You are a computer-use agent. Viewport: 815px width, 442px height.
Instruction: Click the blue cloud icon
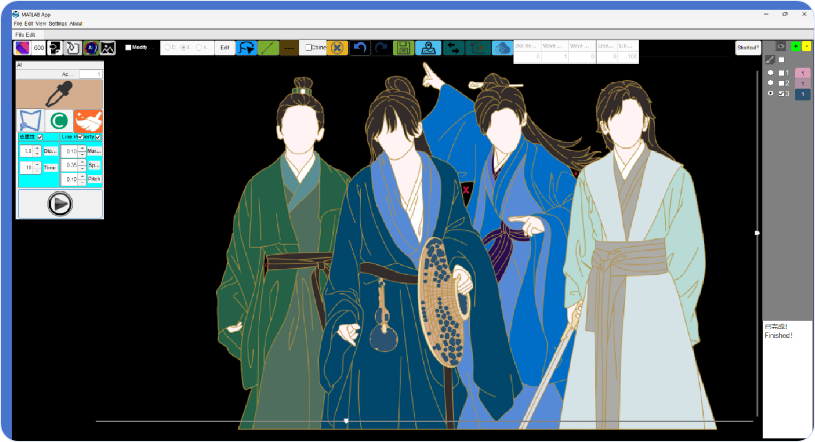[502, 48]
